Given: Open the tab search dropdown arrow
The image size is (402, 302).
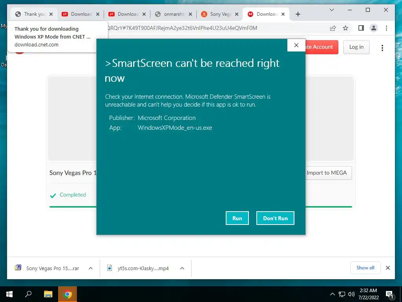Looking at the screenshot, I should pyautogui.click(x=331, y=10).
